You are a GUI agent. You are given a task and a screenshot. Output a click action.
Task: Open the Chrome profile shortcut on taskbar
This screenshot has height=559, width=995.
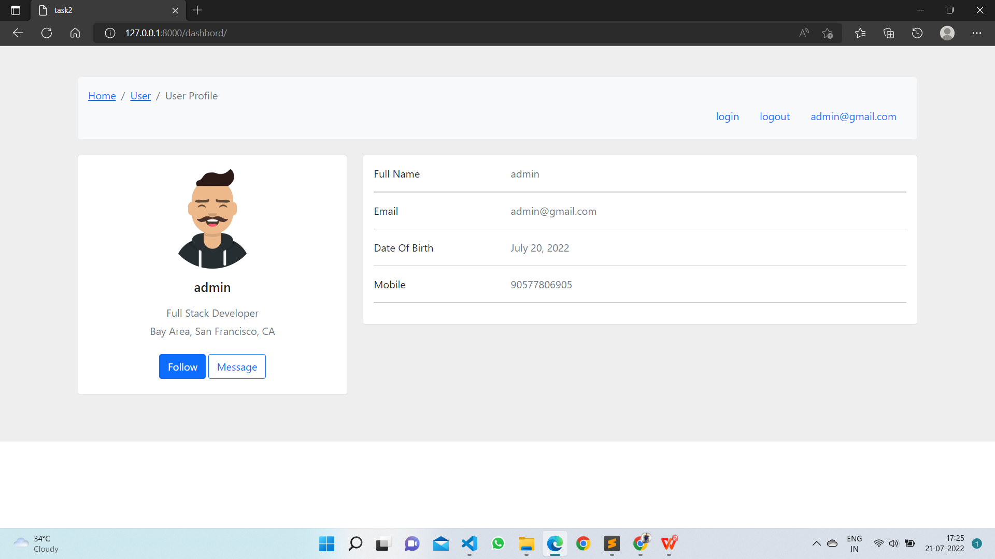pyautogui.click(x=641, y=543)
